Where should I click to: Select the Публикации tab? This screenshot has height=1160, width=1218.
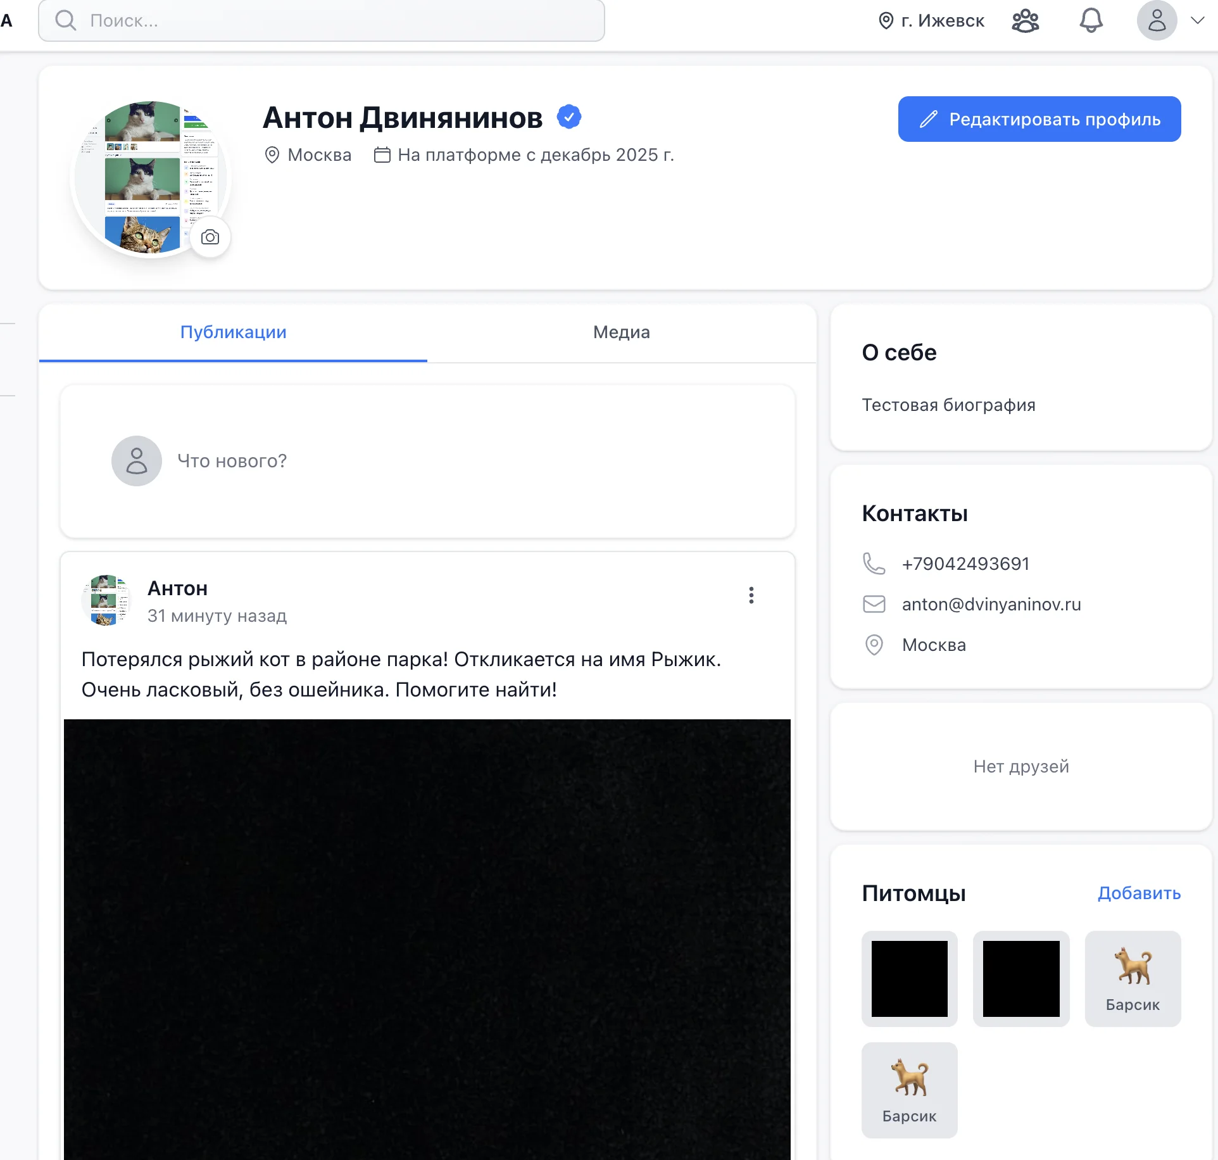pos(233,332)
